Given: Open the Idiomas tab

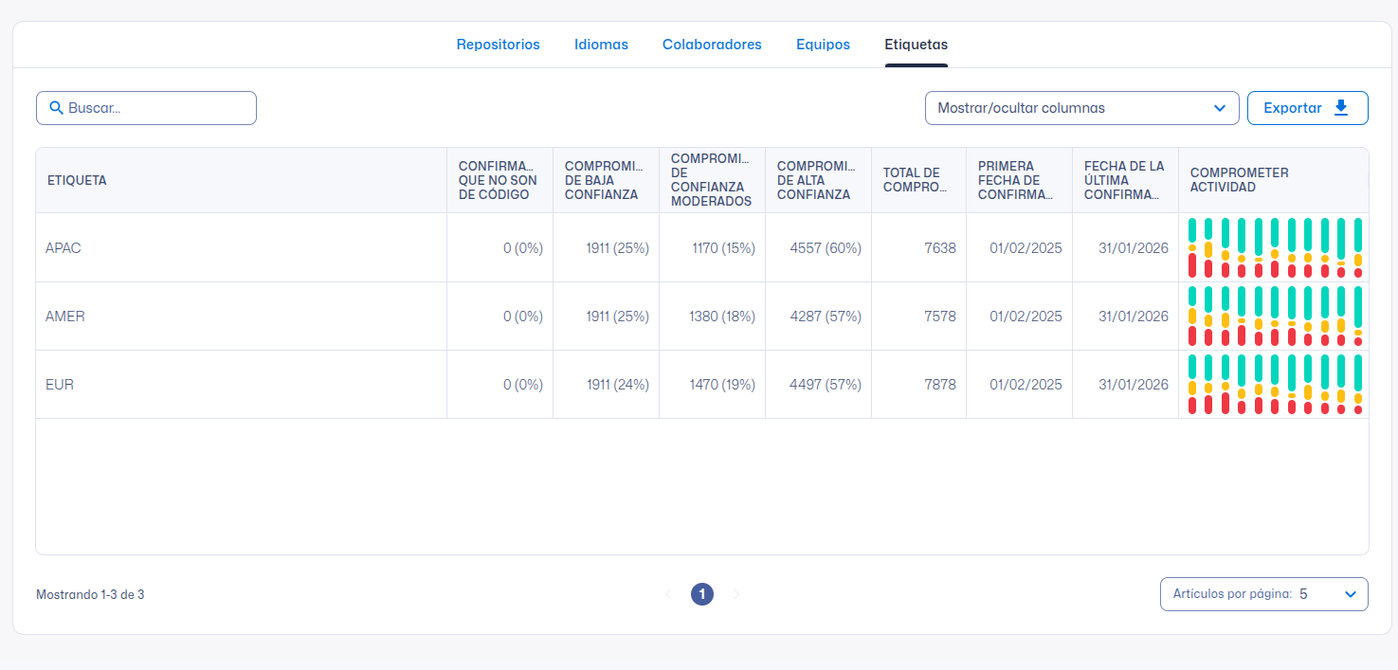Looking at the screenshot, I should 601,45.
